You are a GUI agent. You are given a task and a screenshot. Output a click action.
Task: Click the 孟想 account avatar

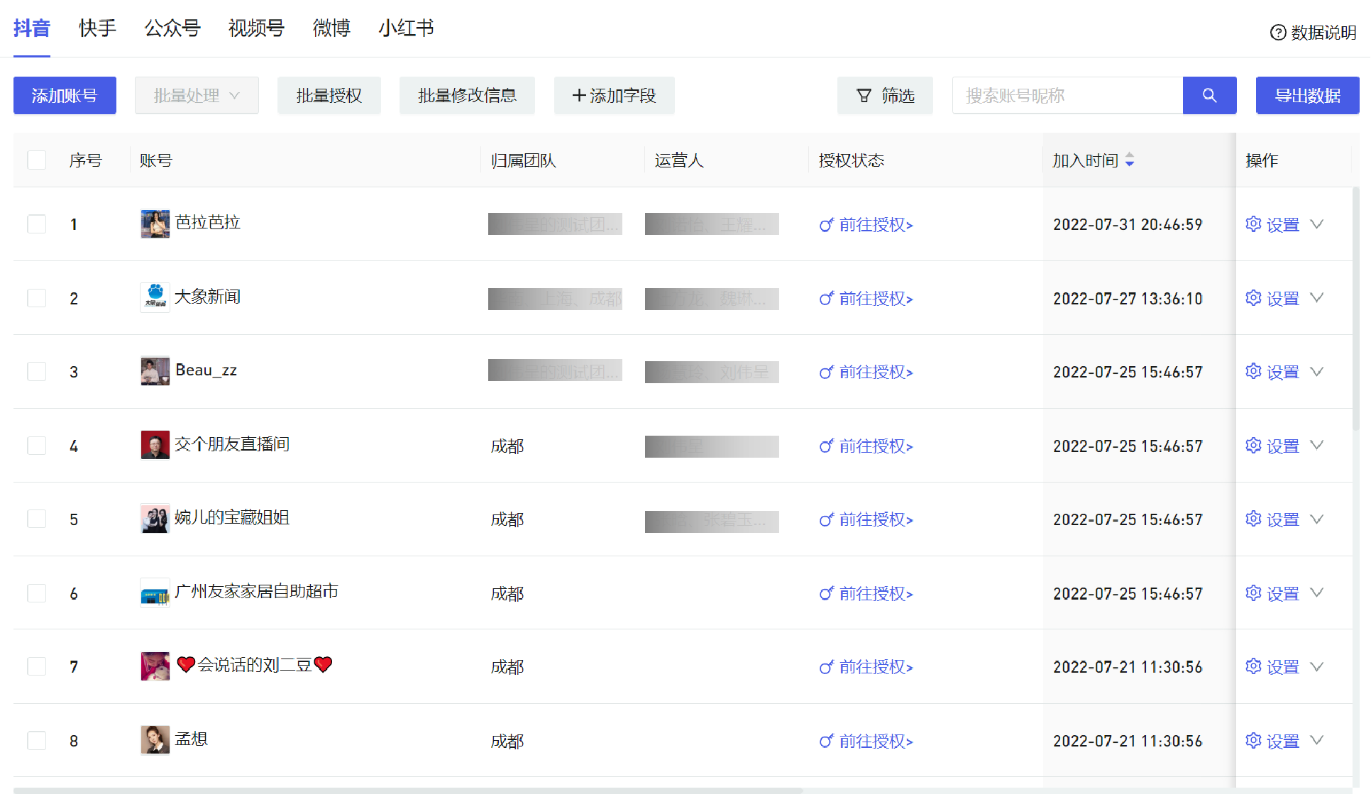[155, 739]
